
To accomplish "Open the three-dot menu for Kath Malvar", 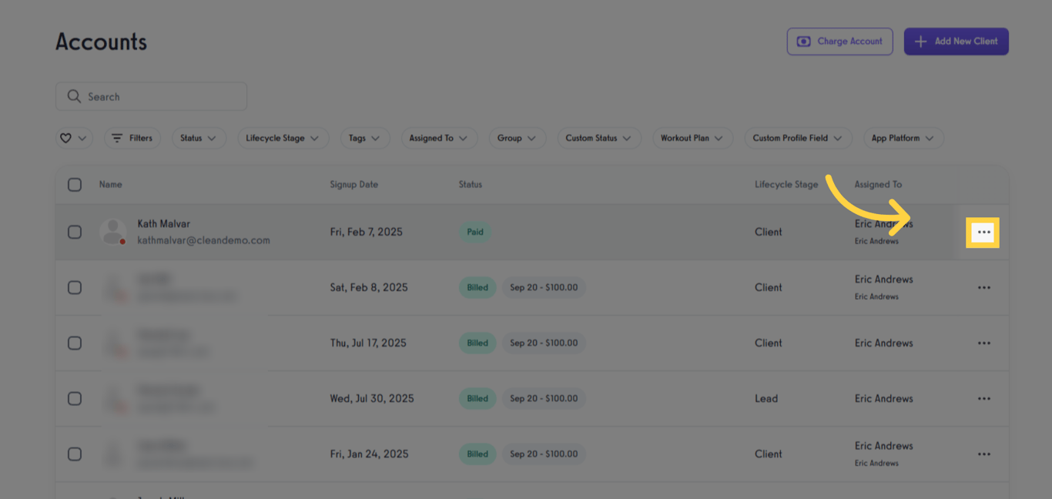I will click(x=983, y=232).
